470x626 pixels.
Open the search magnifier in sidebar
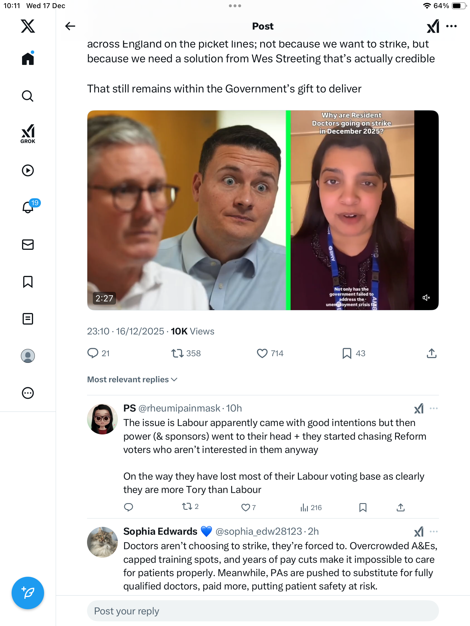click(x=28, y=96)
